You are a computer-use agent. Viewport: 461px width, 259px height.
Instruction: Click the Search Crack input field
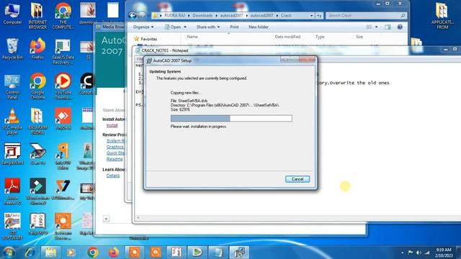click(366, 16)
